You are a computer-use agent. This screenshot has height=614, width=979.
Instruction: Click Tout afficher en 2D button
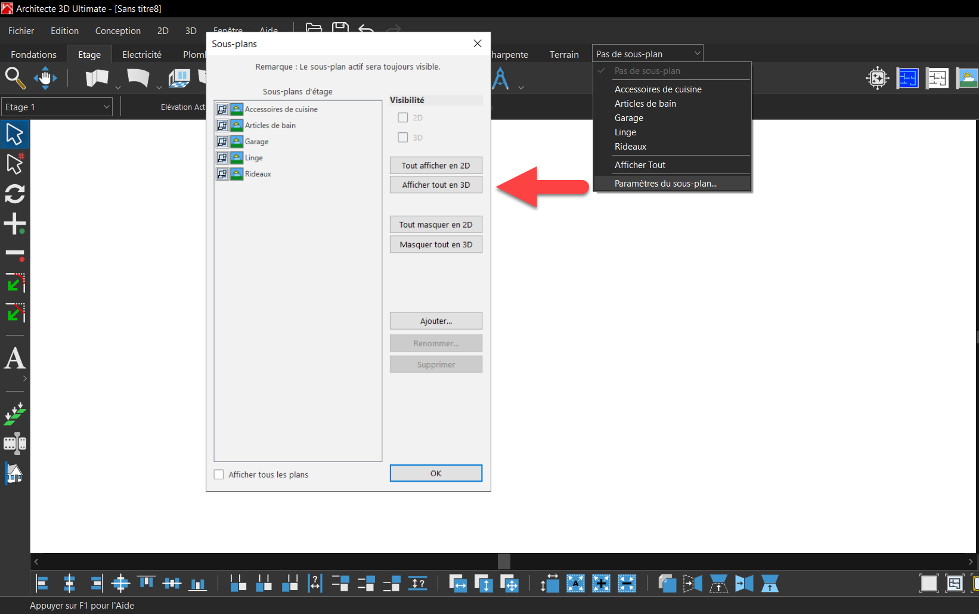(436, 165)
